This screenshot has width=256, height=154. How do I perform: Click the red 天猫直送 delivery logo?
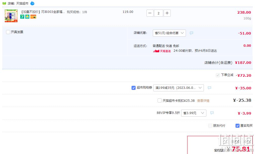click(x=162, y=51)
